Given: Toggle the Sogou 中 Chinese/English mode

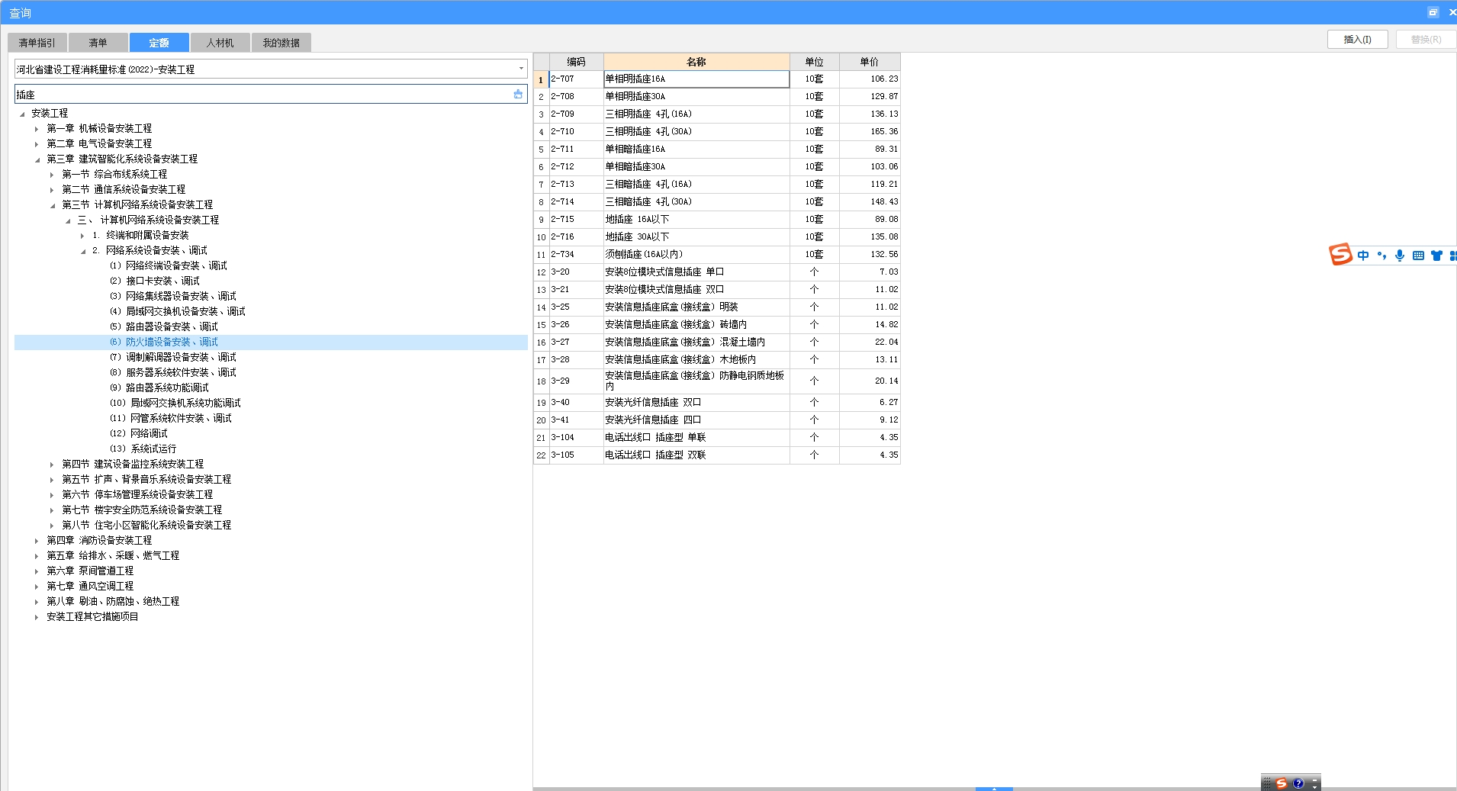Looking at the screenshot, I should pyautogui.click(x=1363, y=256).
